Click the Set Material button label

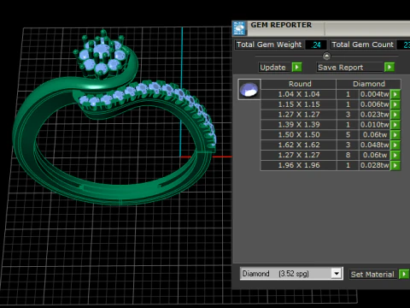[372, 275]
